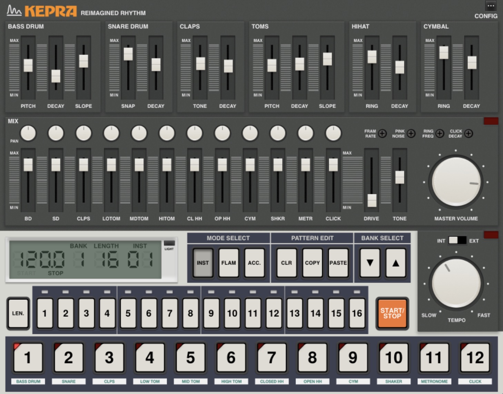Trigger pad 7 CLOSED HH
This screenshot has height=394, width=503.
pyautogui.click(x=272, y=357)
